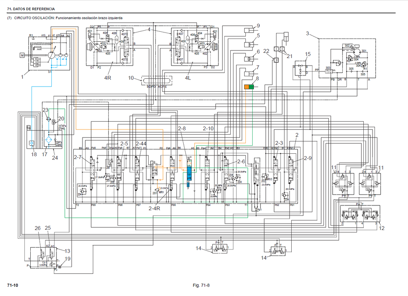Click the '2-4R' callout label
Screen dimensions: 408x296
point(154,208)
